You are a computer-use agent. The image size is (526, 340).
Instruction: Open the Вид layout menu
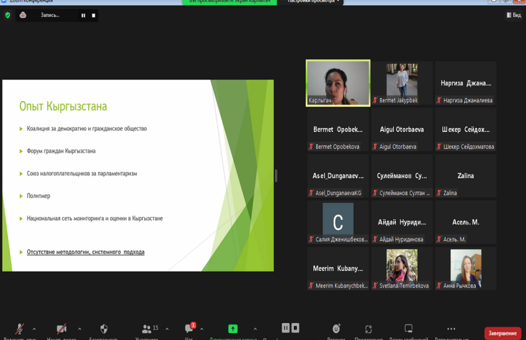pyautogui.click(x=514, y=15)
